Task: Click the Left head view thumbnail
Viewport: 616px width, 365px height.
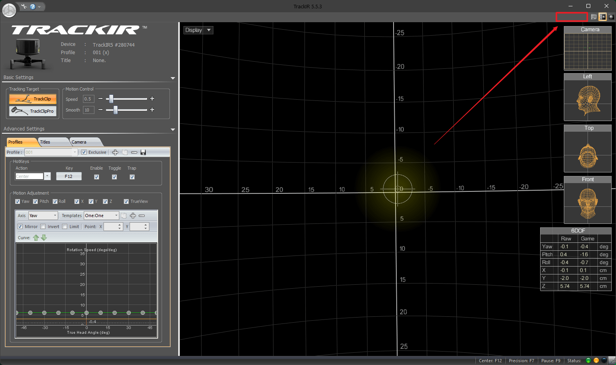Action: coord(588,97)
